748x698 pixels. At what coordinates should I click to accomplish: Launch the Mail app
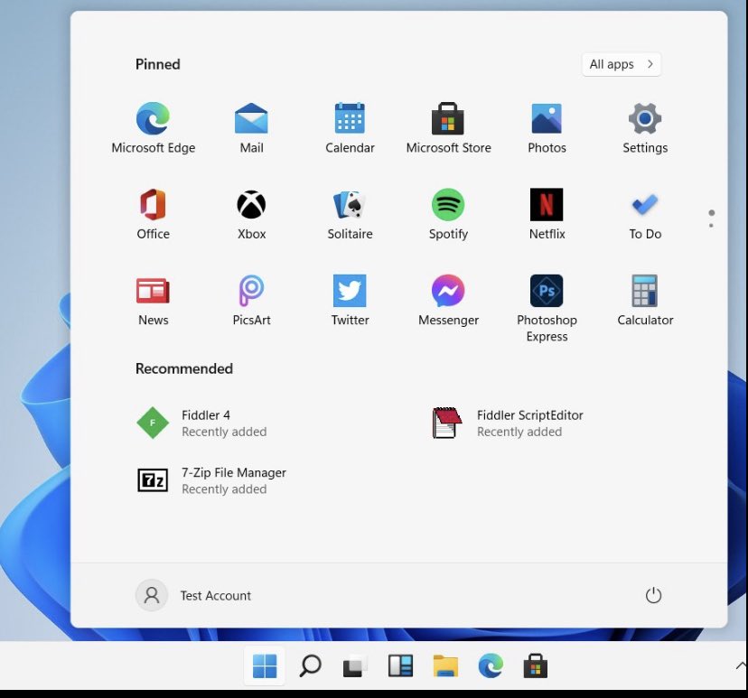pyautogui.click(x=251, y=128)
